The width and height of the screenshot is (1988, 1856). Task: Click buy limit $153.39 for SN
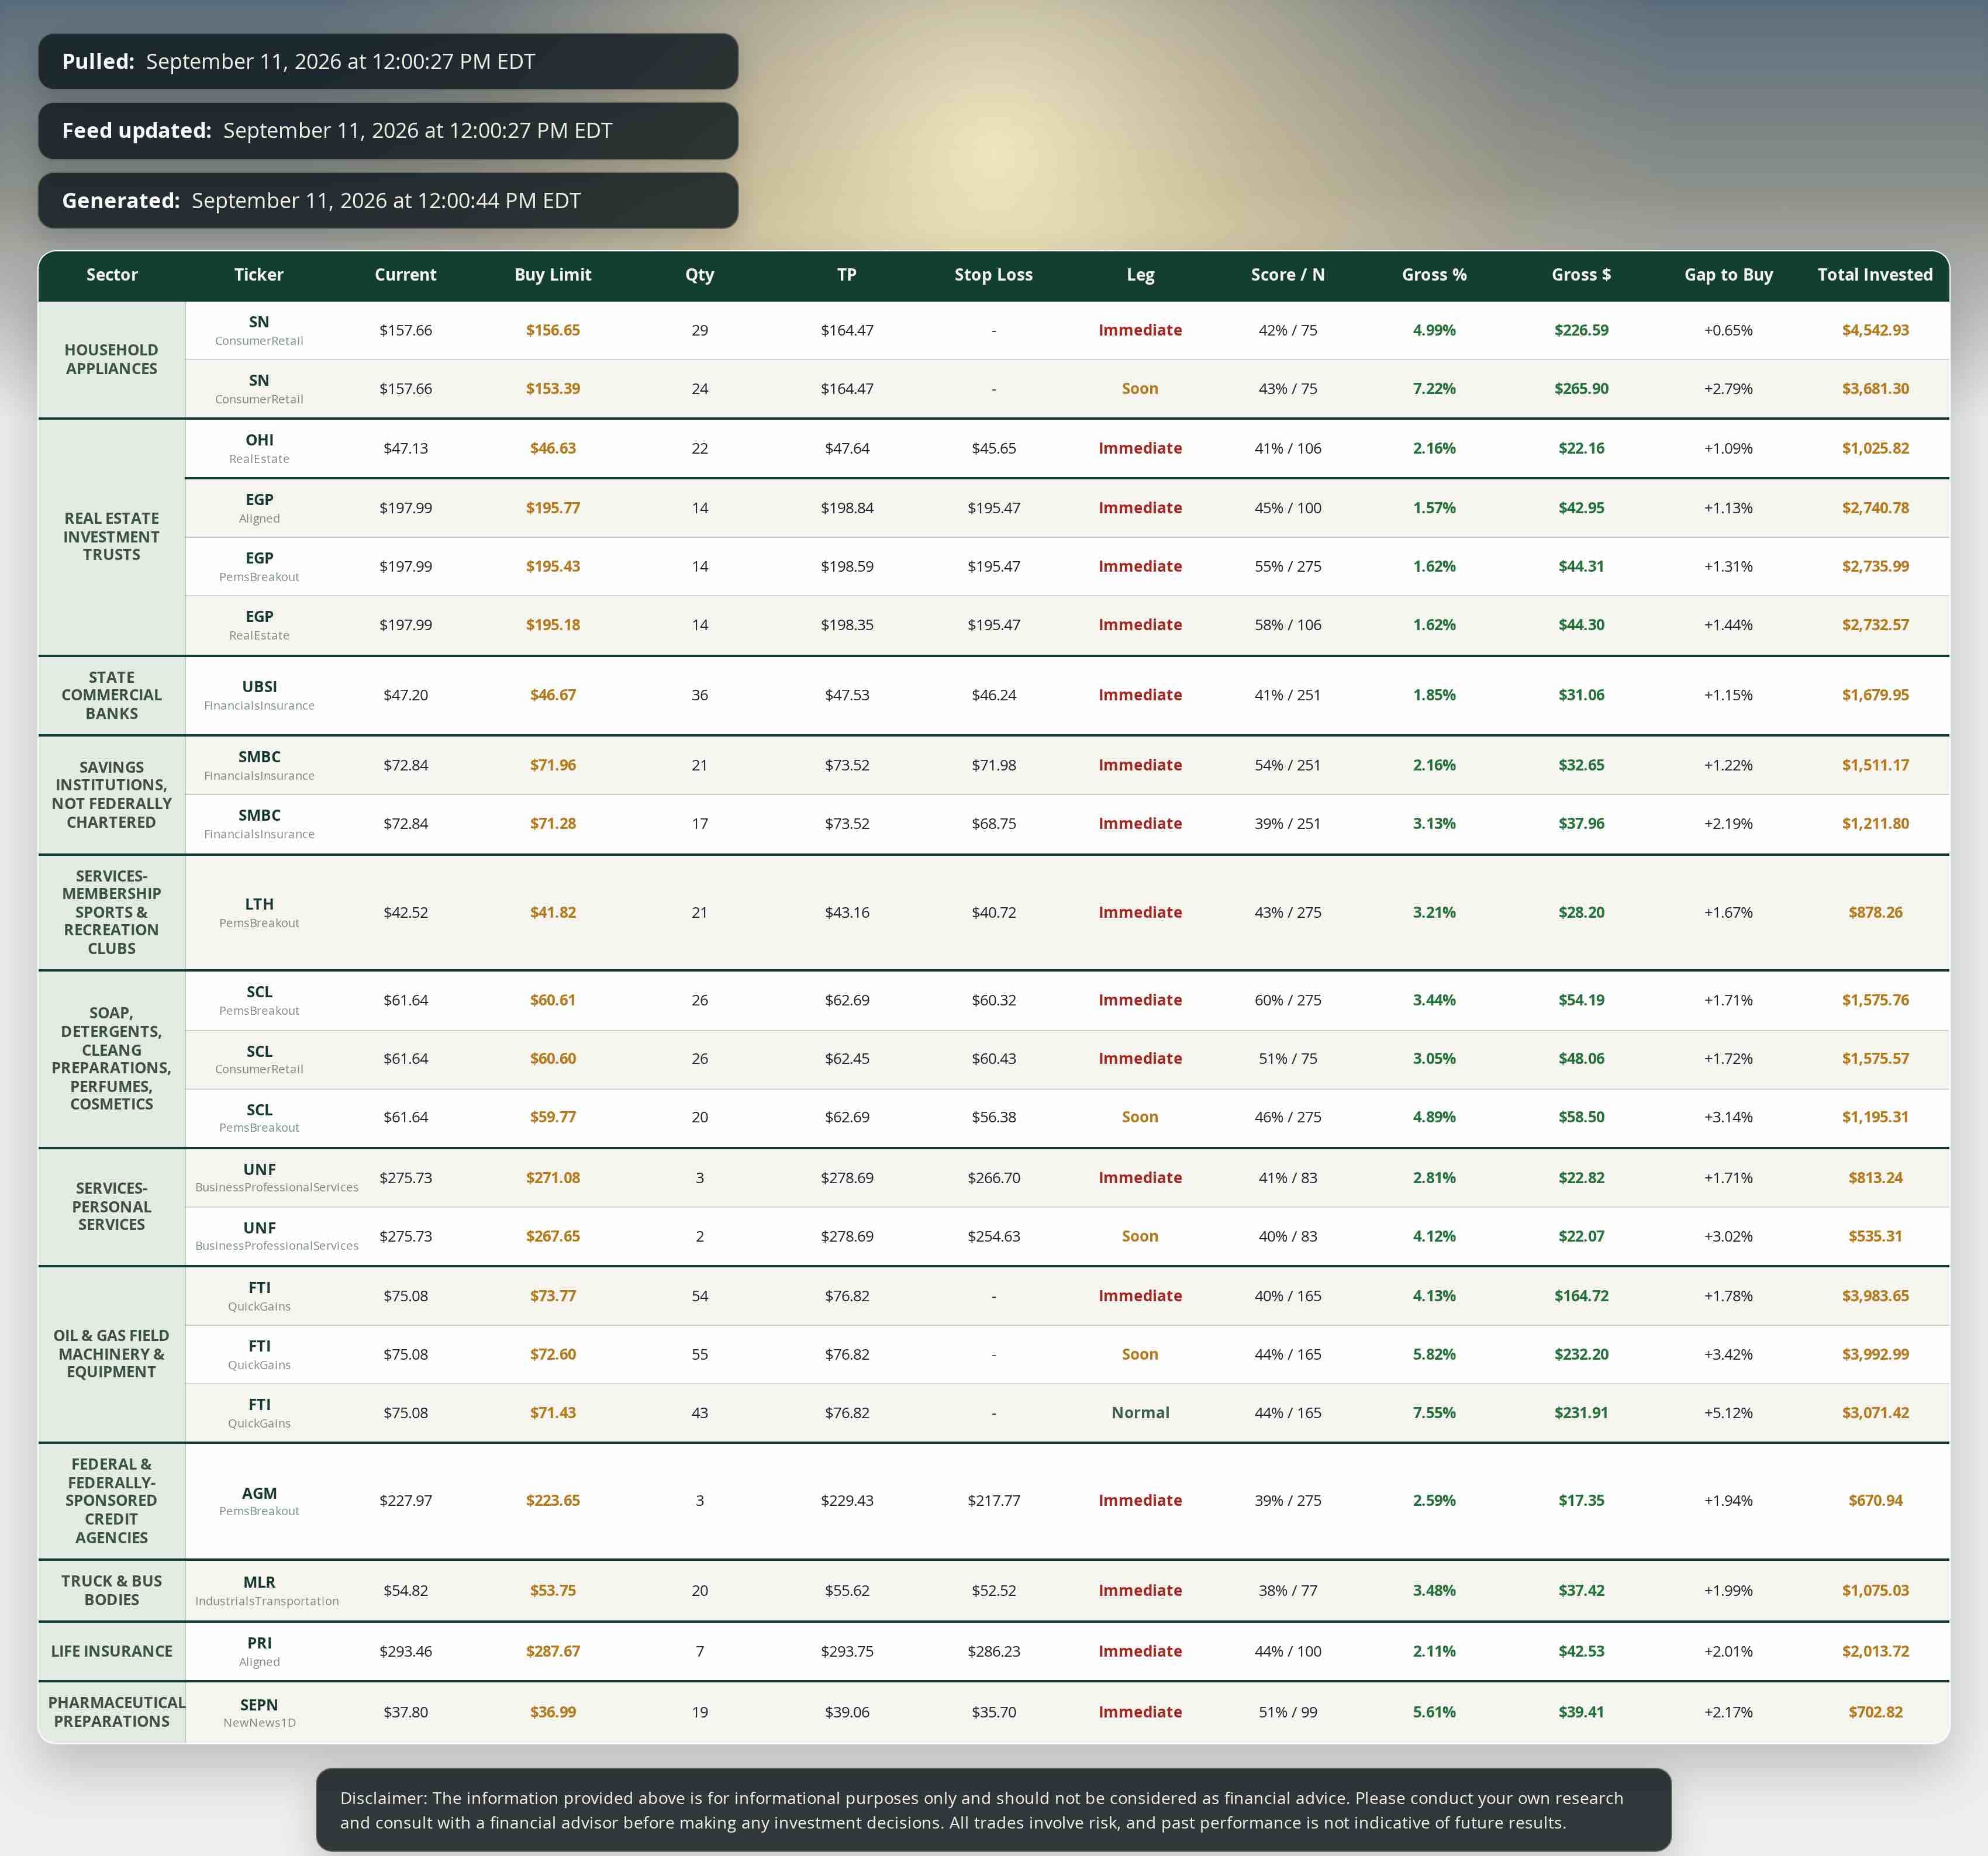tap(552, 388)
